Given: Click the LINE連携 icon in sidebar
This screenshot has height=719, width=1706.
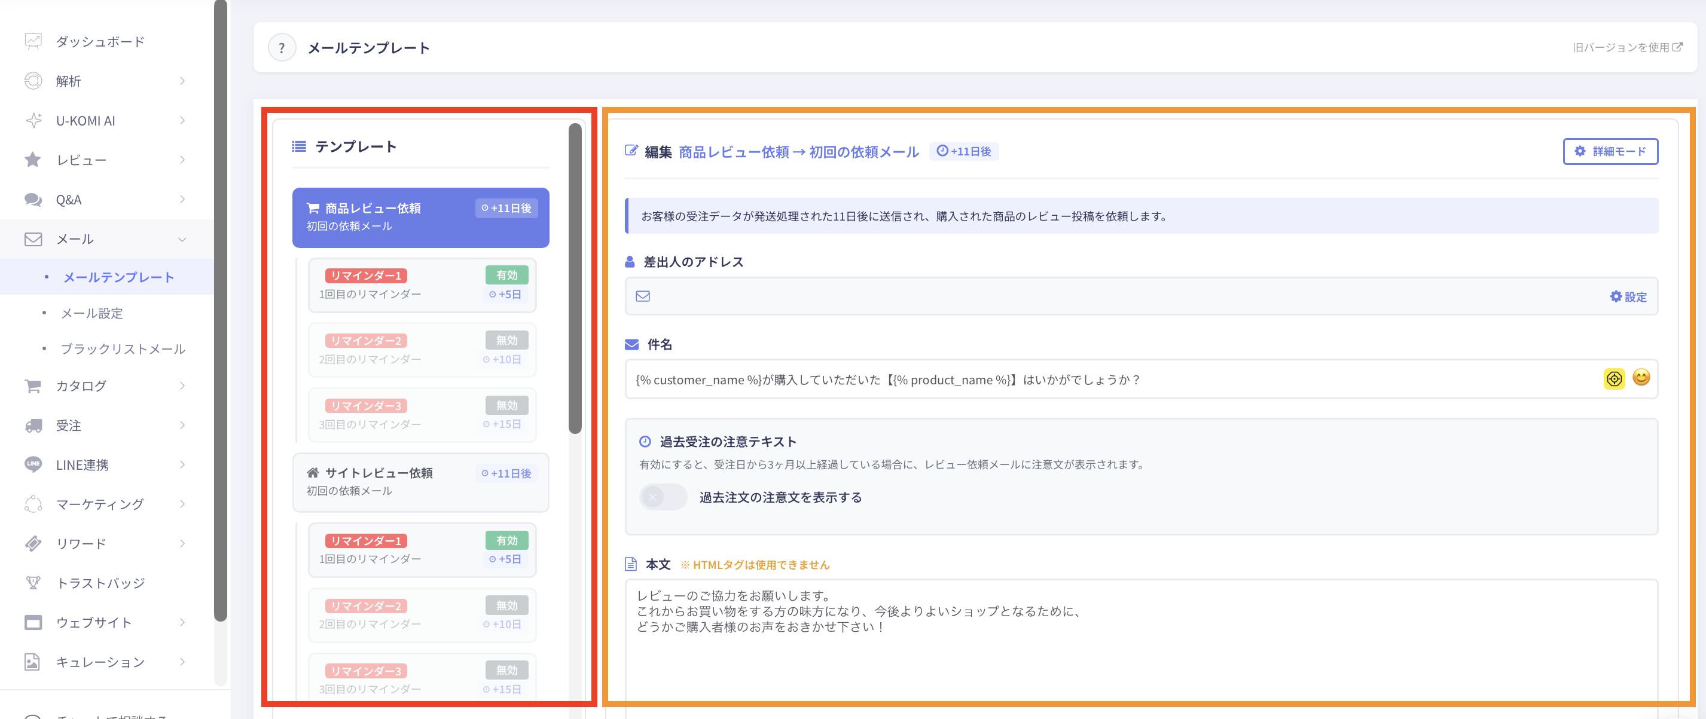Looking at the screenshot, I should [x=33, y=464].
